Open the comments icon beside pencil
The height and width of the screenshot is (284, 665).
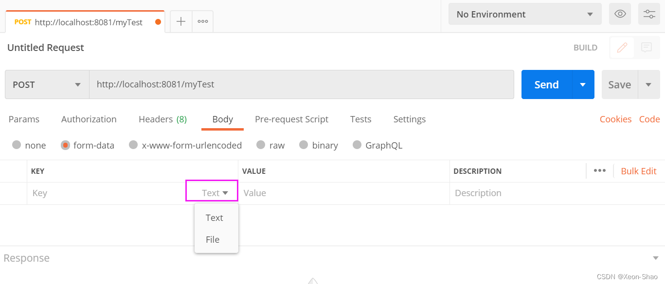(x=646, y=48)
